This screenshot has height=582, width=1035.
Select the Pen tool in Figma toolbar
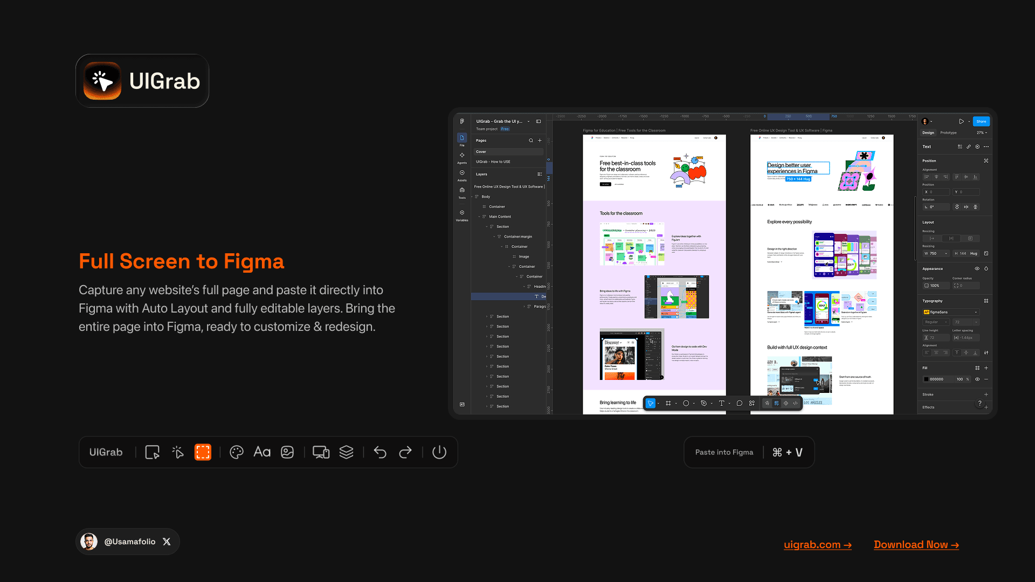pos(703,403)
